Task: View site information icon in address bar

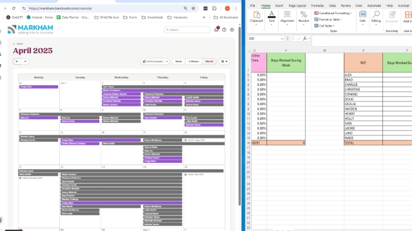Action: coord(24,8)
